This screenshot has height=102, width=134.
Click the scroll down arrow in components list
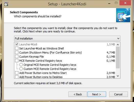pos(118,76)
